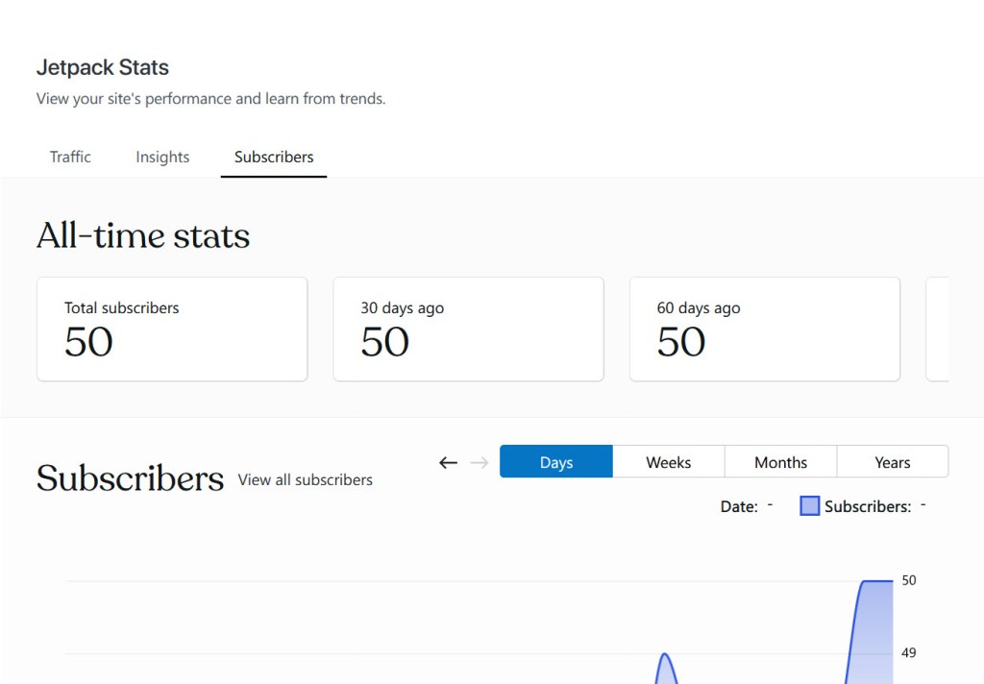
Task: Click the 50 label on chart axis
Action: (909, 580)
